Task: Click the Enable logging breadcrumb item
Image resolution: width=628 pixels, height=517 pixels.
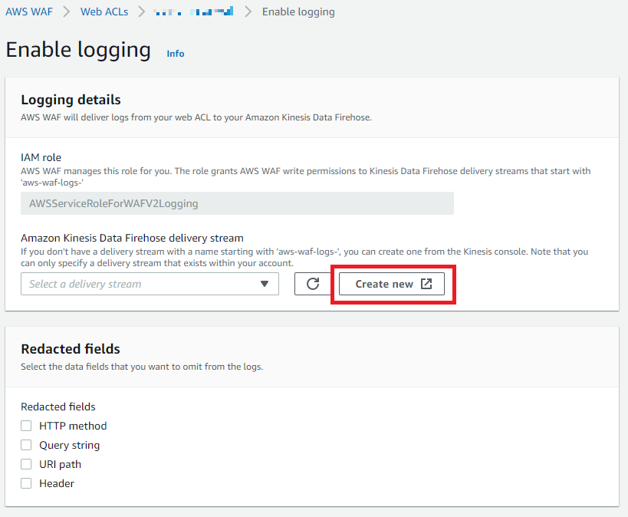Action: point(298,12)
